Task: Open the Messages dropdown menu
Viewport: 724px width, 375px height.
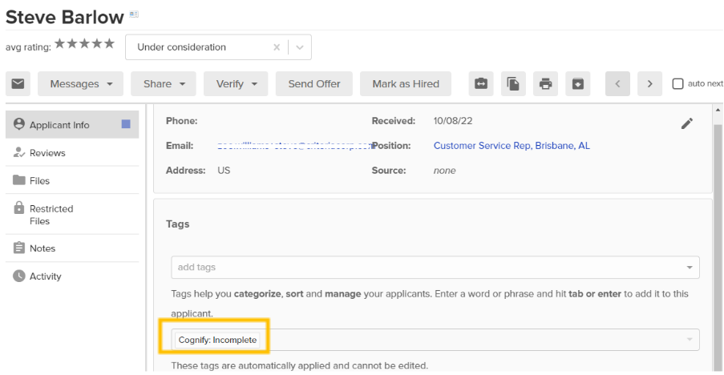Action: pos(80,84)
